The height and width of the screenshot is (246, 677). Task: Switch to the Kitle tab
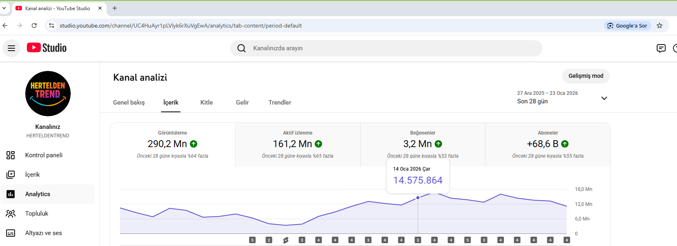tap(207, 103)
